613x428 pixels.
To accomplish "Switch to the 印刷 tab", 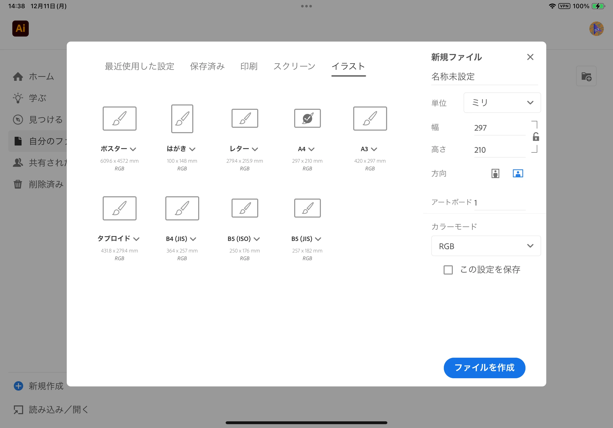I will pos(248,66).
